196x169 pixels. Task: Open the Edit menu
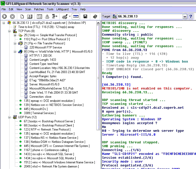pyautogui.click(x=11, y=9)
